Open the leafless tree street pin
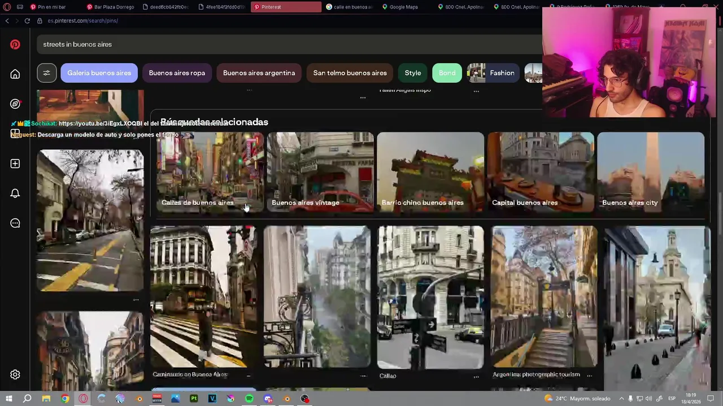 click(x=90, y=220)
